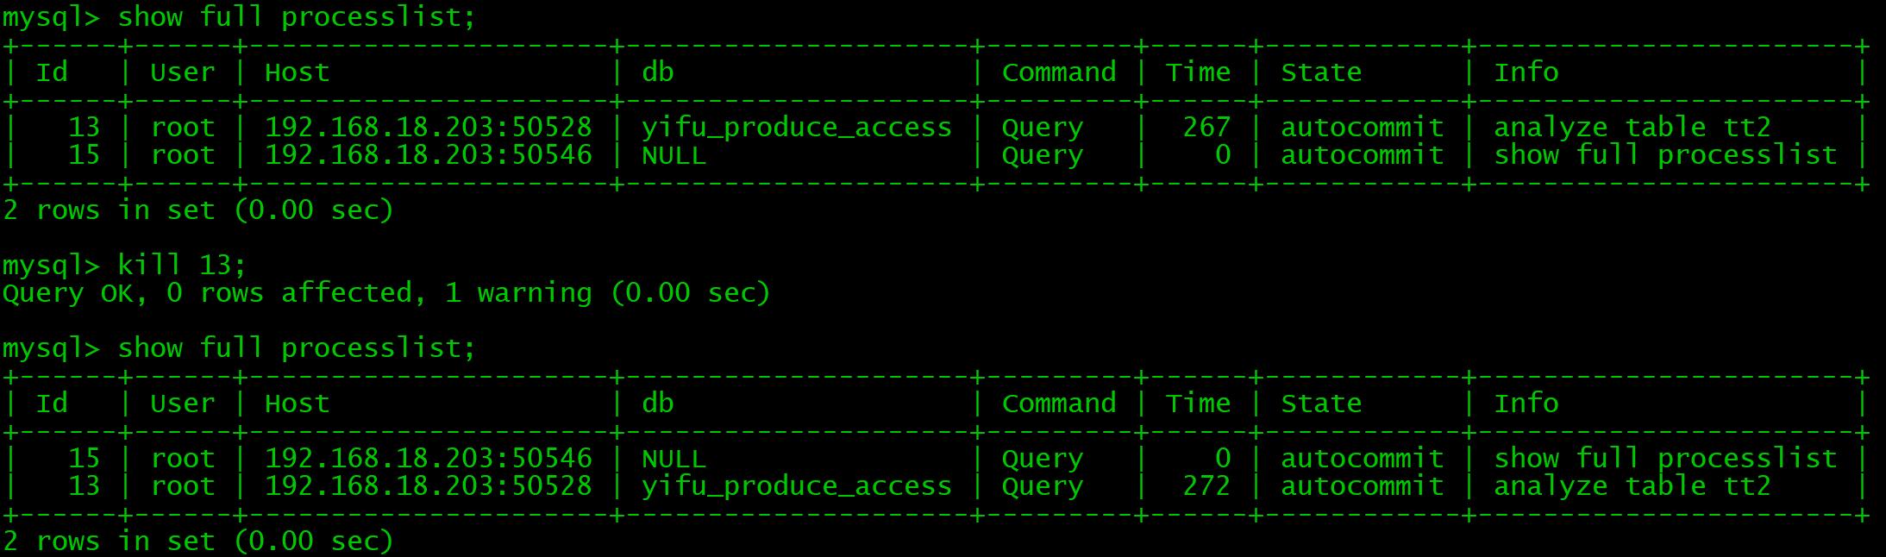This screenshot has height=557, width=1886.
Task: Click the 'Host' header in first table
Action: tap(297, 72)
